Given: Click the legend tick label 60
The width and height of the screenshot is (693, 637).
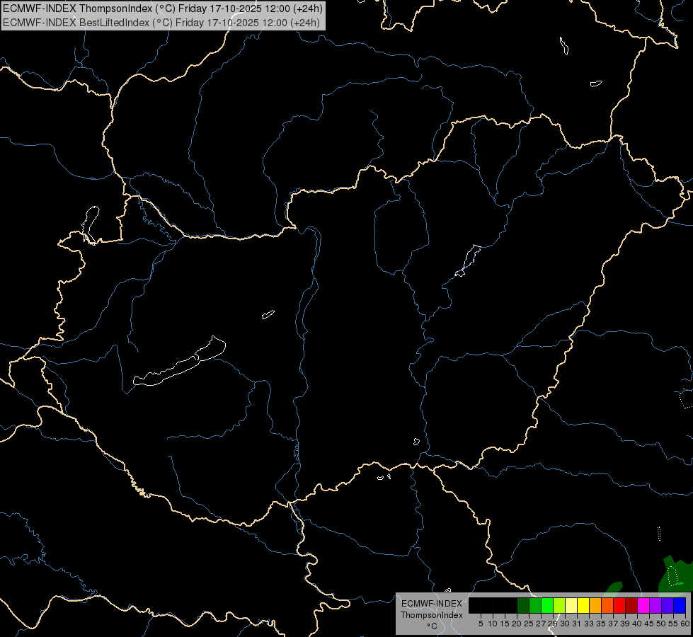Looking at the screenshot, I should [685, 624].
